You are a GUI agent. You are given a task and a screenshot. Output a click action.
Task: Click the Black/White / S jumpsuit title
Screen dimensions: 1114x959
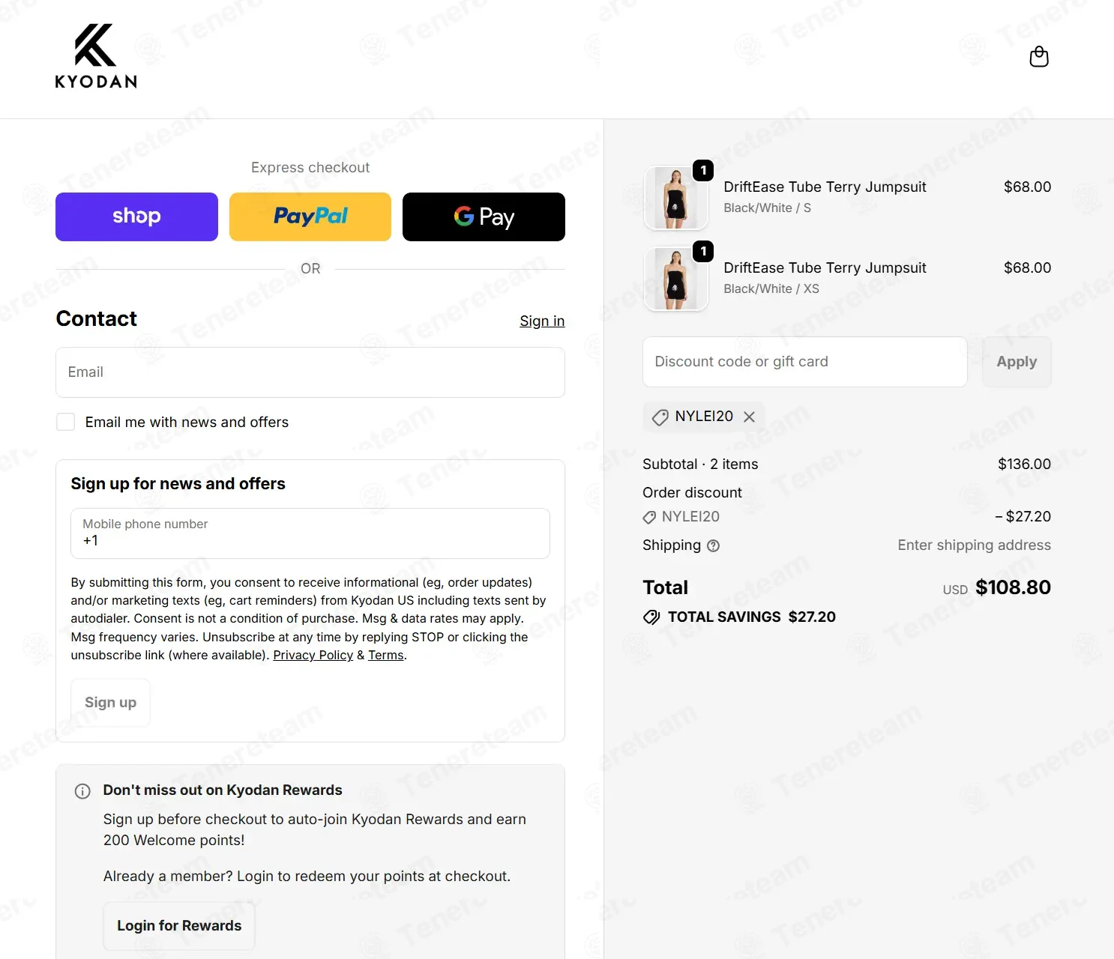tap(825, 187)
